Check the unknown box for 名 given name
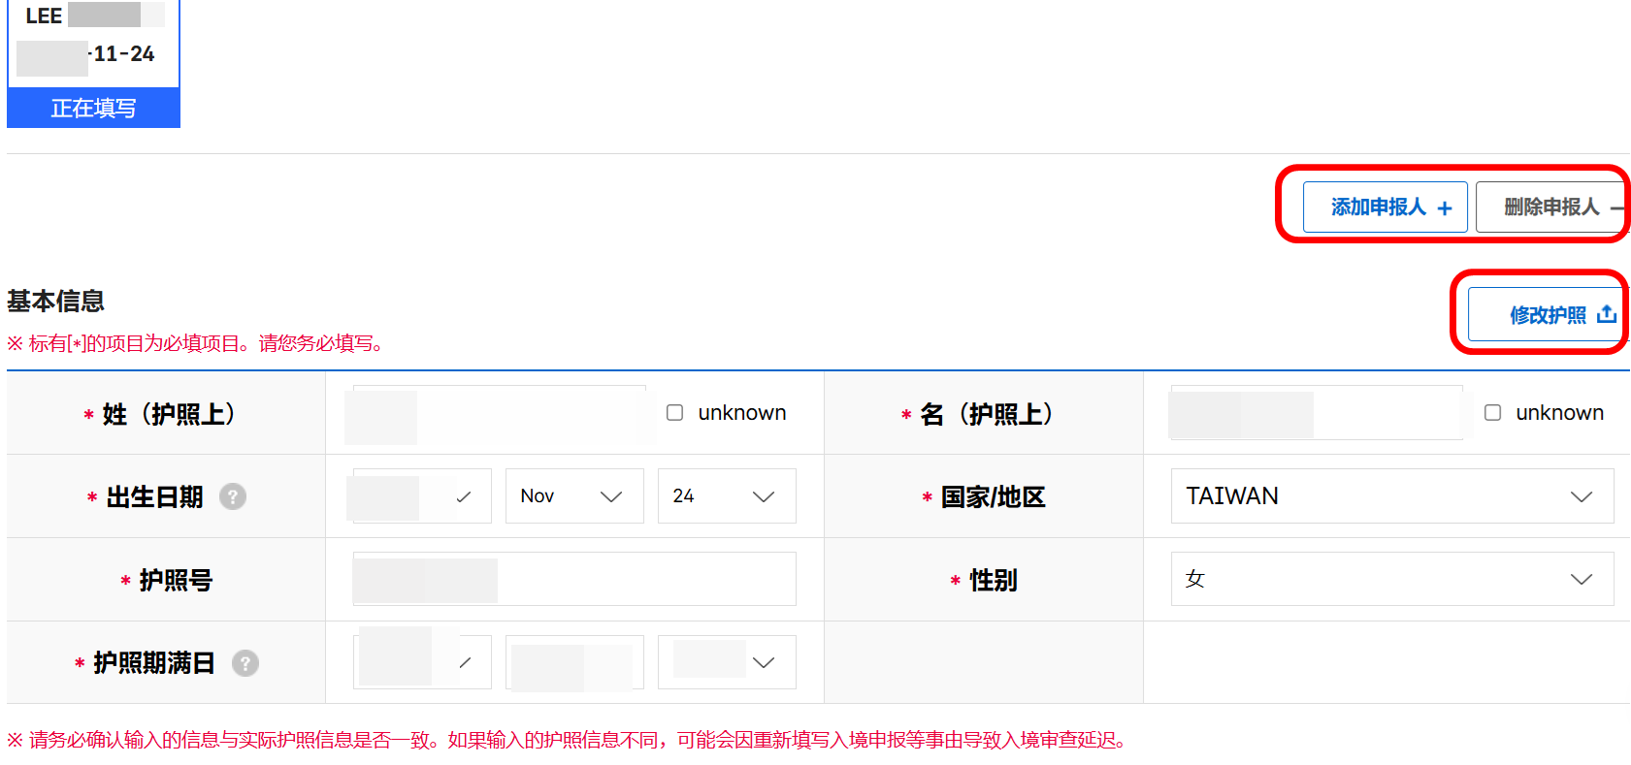 [x=1492, y=413]
